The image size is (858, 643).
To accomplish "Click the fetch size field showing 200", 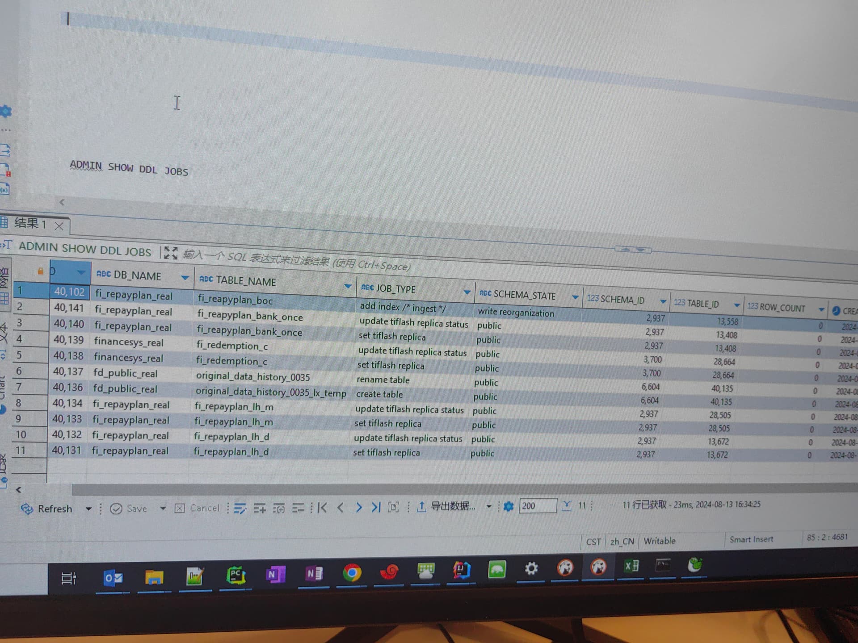I will click(x=537, y=506).
